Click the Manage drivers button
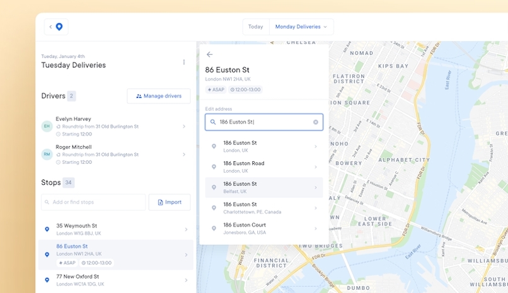This screenshot has width=508, height=293. pyautogui.click(x=159, y=96)
